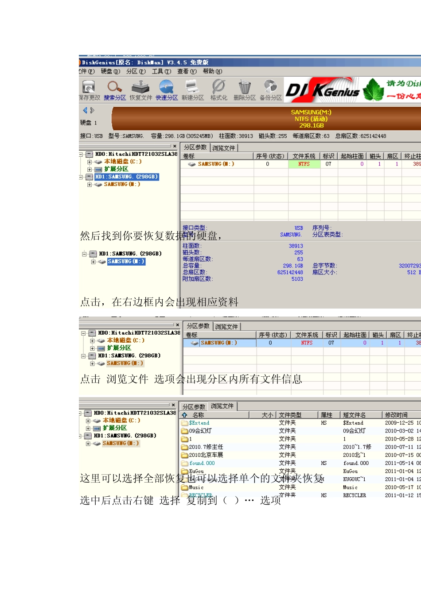The image size is (421, 595).
Task: Select 浏览文件 tab above the folder list
Action: click(x=222, y=406)
